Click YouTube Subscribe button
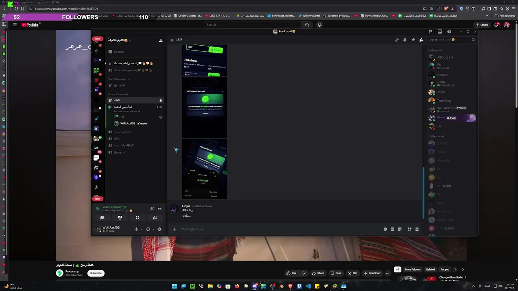 (x=96, y=273)
